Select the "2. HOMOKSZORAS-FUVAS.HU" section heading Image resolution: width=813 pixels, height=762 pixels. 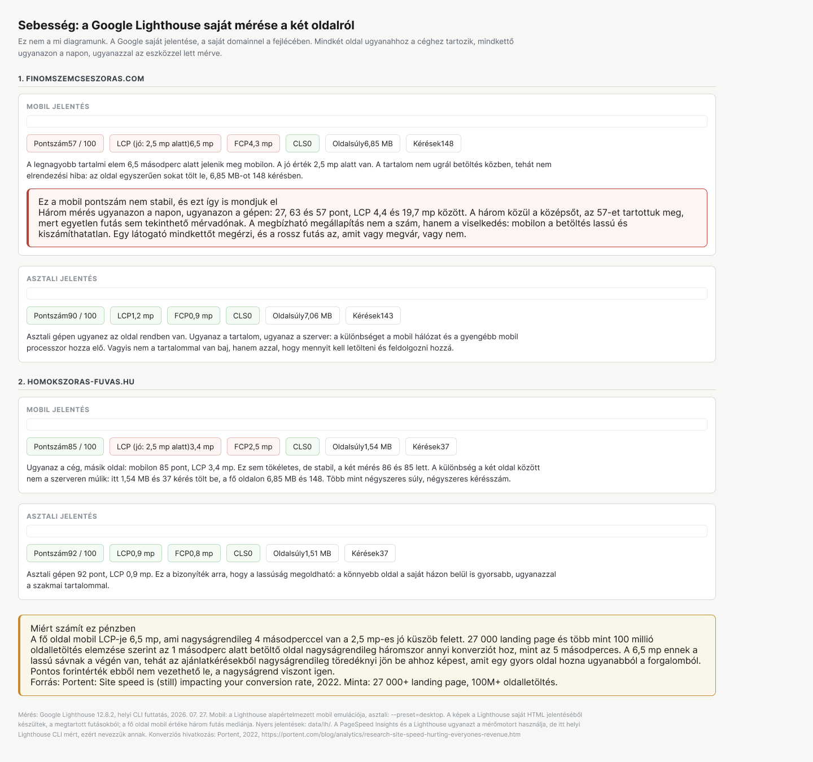point(76,382)
